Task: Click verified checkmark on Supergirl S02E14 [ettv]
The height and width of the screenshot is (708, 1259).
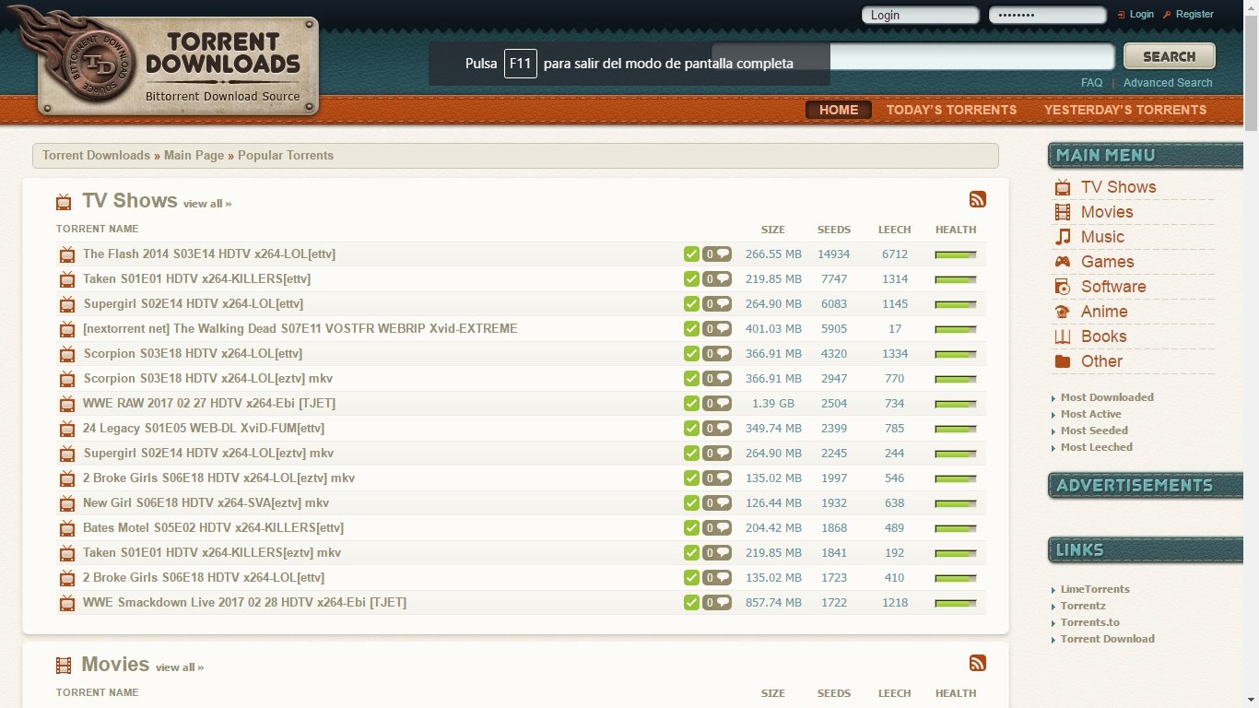Action: 691,304
